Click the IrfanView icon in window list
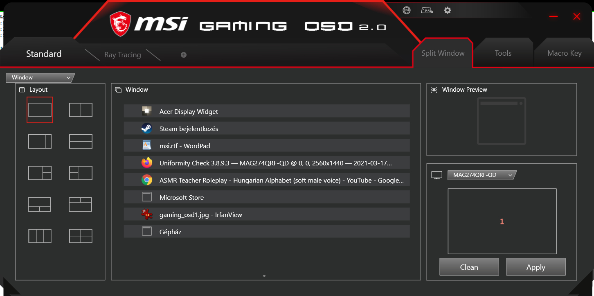Screen dimensions: 594x296 click(147, 215)
